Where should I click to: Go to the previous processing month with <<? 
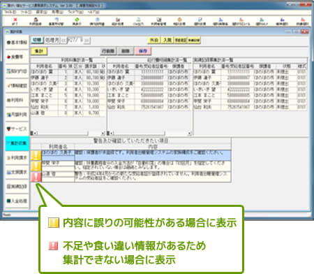[63, 41]
